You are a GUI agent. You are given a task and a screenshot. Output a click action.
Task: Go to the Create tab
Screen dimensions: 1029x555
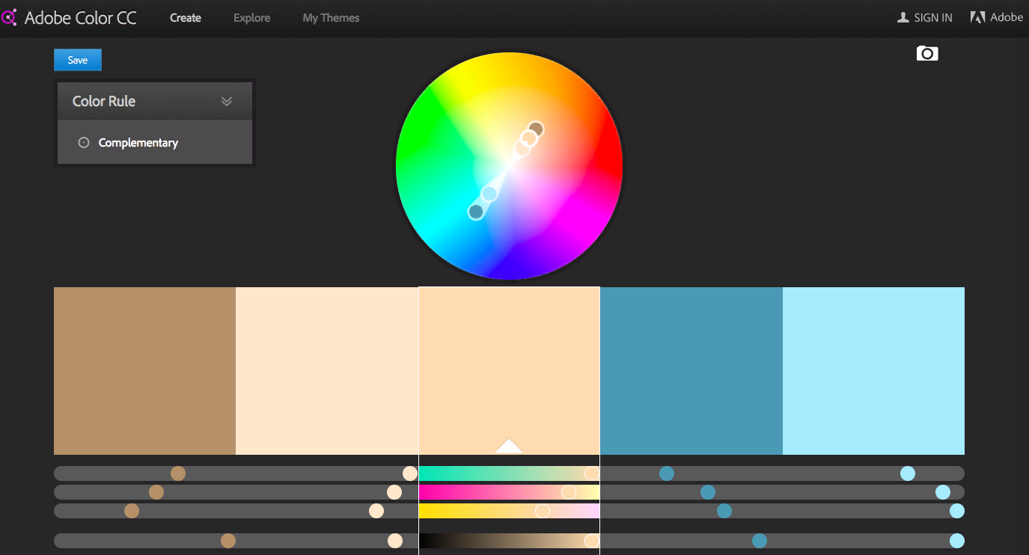pyautogui.click(x=186, y=17)
